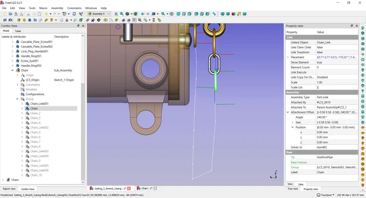Float the Combo View panel
Viewport: 366px width, 198px height.
click(x=78, y=26)
